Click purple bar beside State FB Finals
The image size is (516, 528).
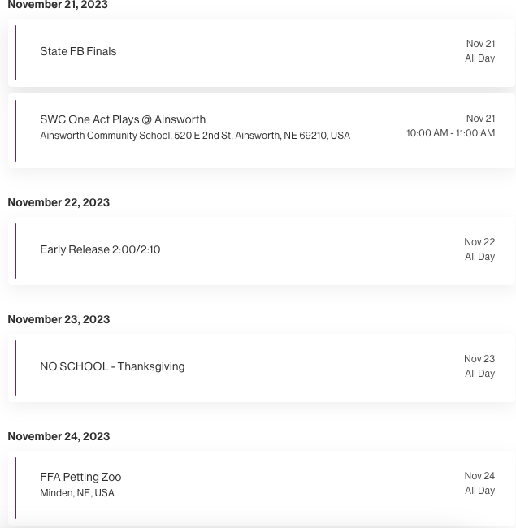[15, 53]
